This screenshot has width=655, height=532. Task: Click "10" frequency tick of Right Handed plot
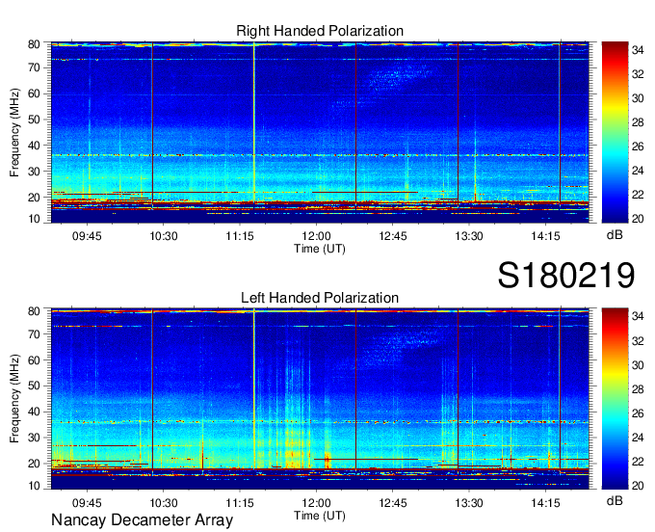[x=34, y=219]
